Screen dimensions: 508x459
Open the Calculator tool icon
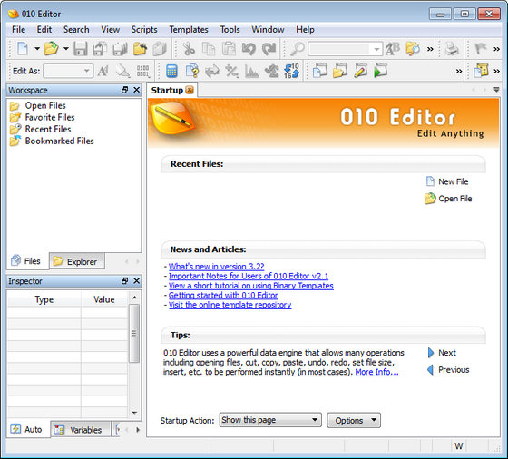coord(171,71)
